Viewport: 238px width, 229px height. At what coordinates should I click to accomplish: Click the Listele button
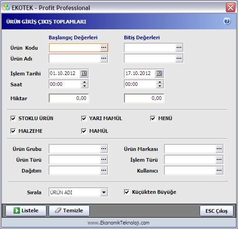pyautogui.click(x=26, y=210)
